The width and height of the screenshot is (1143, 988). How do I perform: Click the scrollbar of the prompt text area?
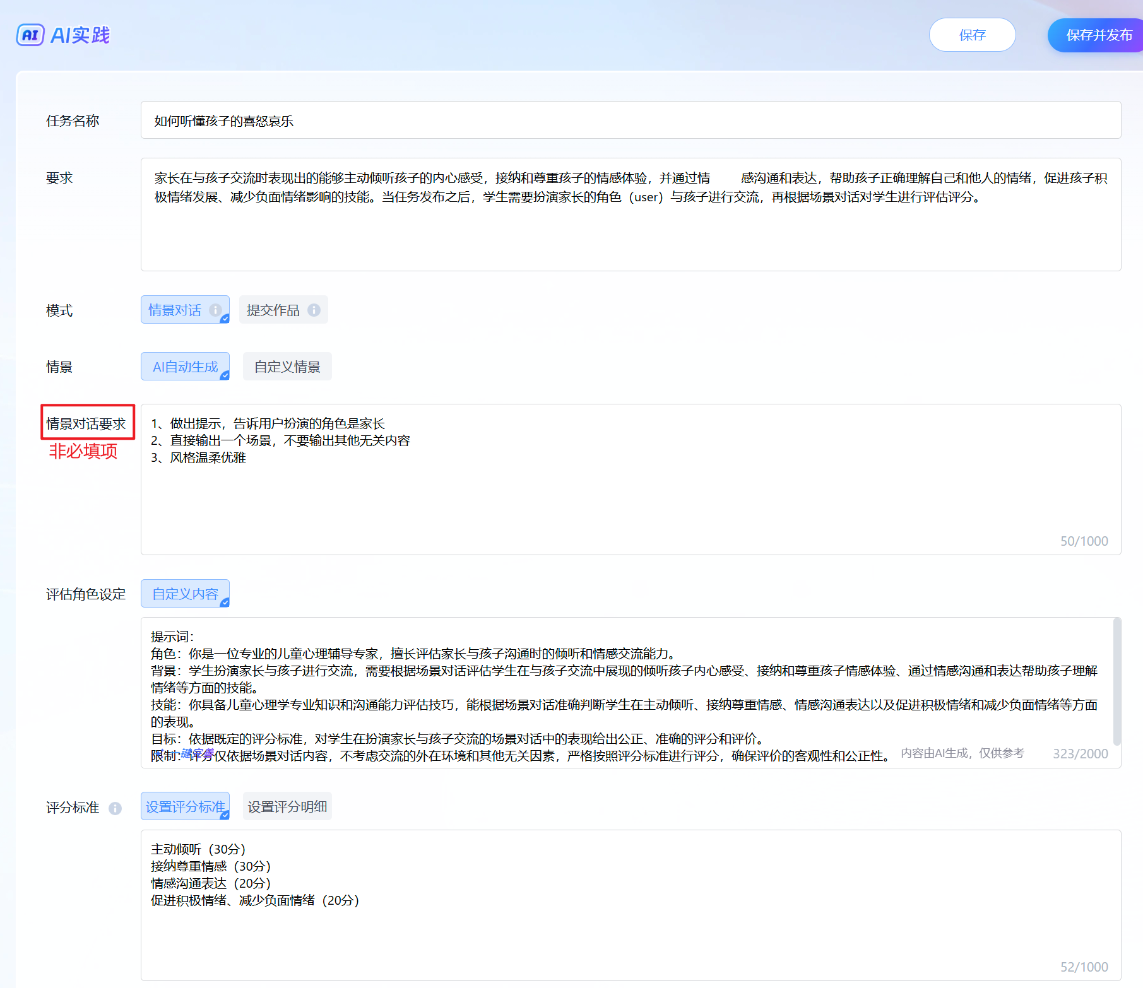tap(1116, 681)
